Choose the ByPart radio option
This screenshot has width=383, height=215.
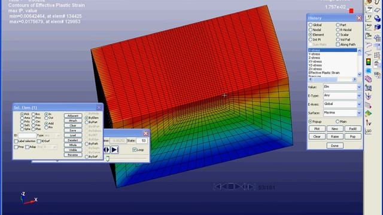click(87, 122)
